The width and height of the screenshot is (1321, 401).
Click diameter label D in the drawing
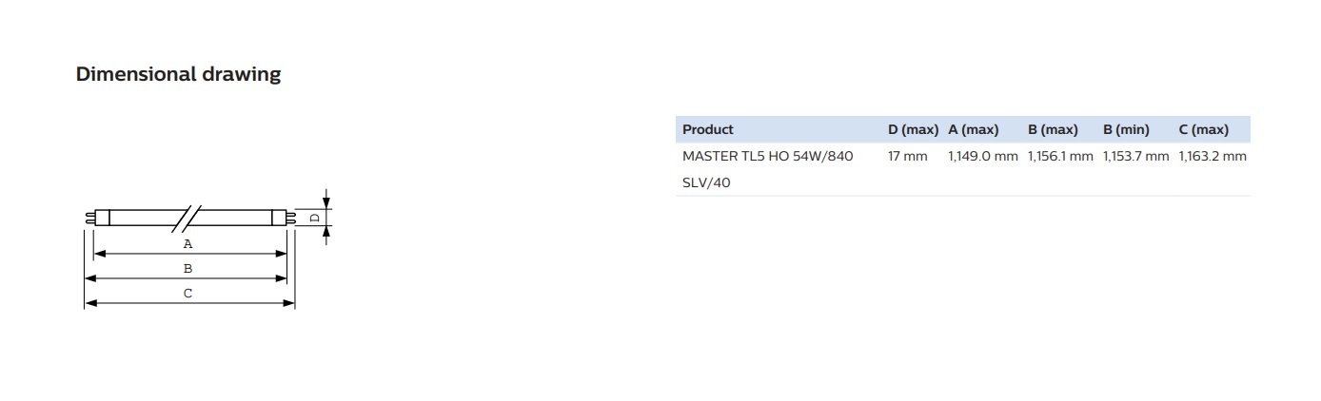click(x=315, y=217)
